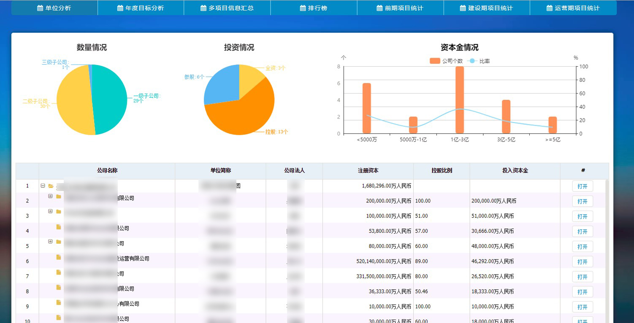634x323 pixels.
Task: Click the 3亿-5亿 bar in chart
Action: pos(506,117)
